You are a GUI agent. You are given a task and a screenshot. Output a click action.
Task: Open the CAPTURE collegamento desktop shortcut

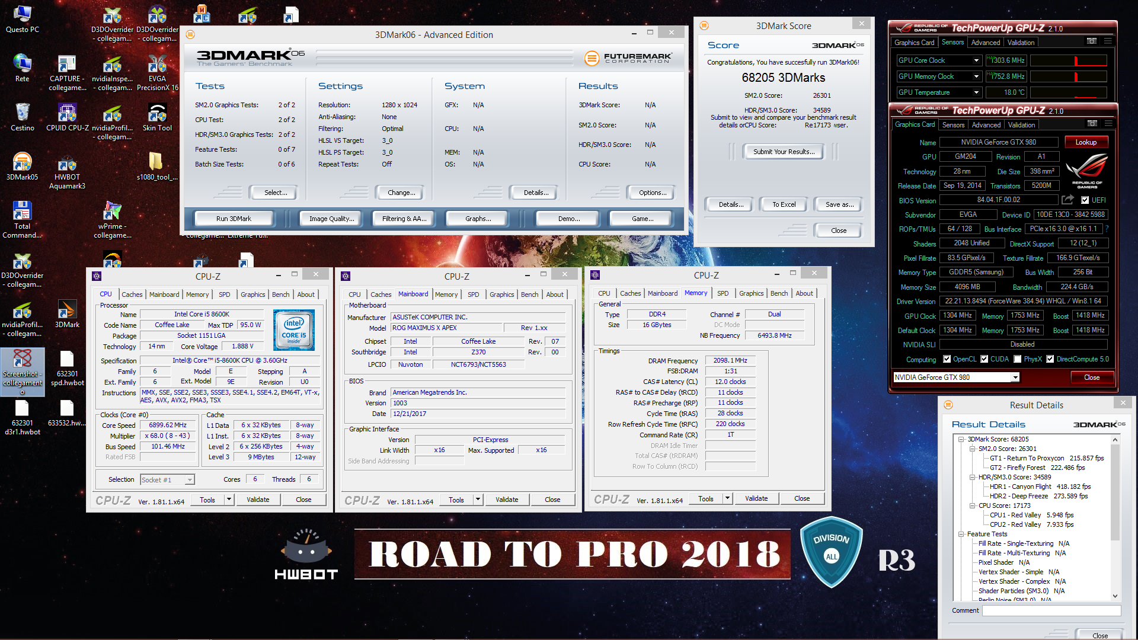click(67, 72)
